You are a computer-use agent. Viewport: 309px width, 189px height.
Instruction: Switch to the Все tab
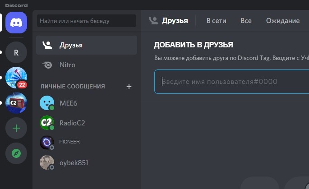coord(246,21)
